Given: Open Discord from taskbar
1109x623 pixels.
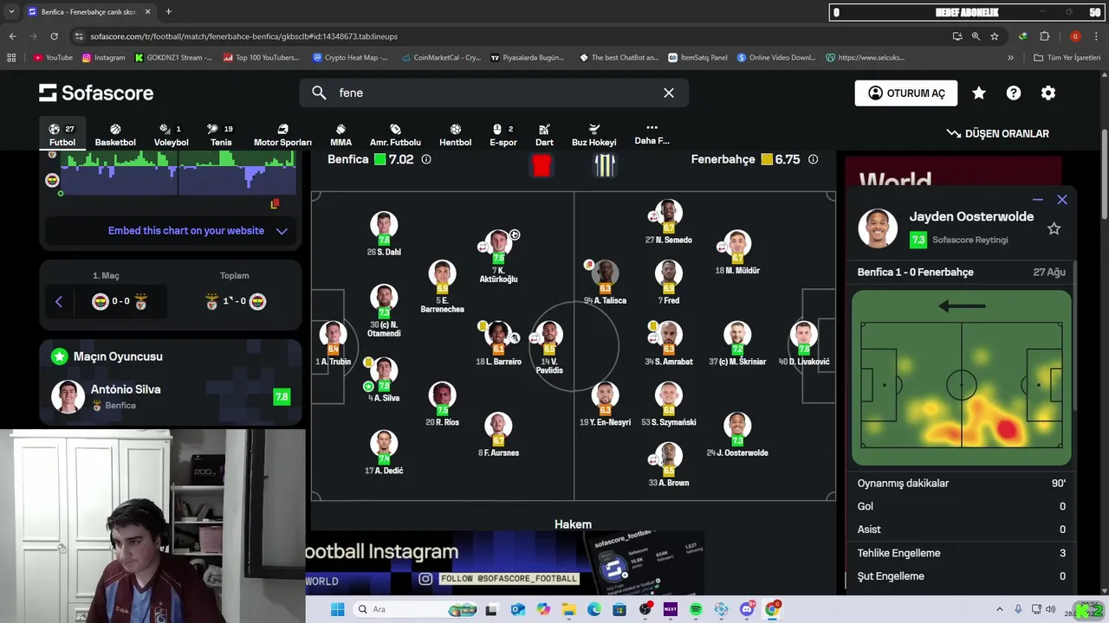Looking at the screenshot, I should (x=747, y=609).
